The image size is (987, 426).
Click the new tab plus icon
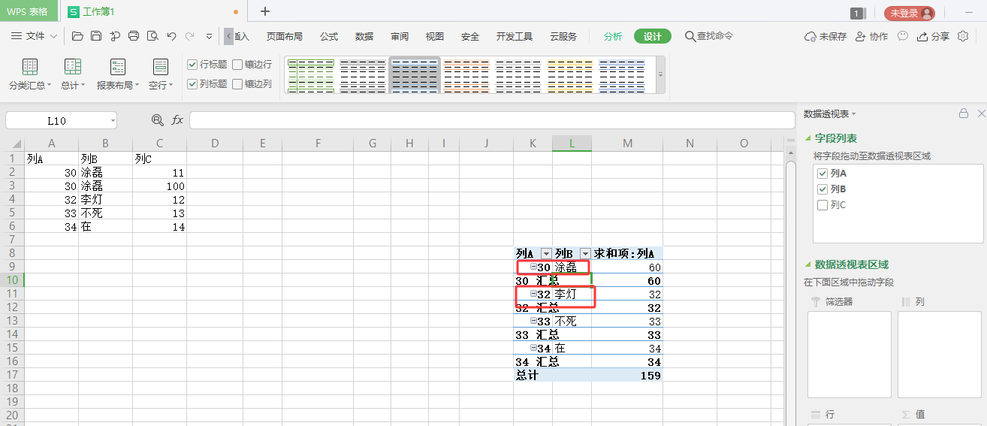[x=265, y=11]
